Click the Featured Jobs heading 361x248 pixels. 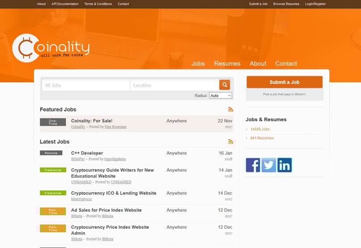58,109
